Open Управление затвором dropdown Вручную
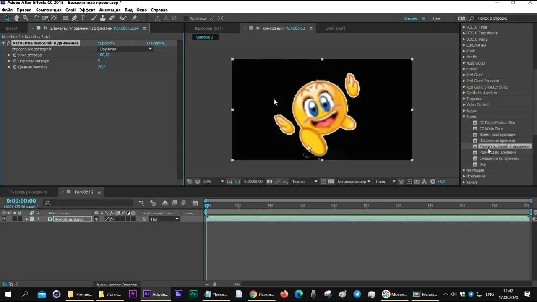This screenshot has height=302, width=537. pos(125,49)
